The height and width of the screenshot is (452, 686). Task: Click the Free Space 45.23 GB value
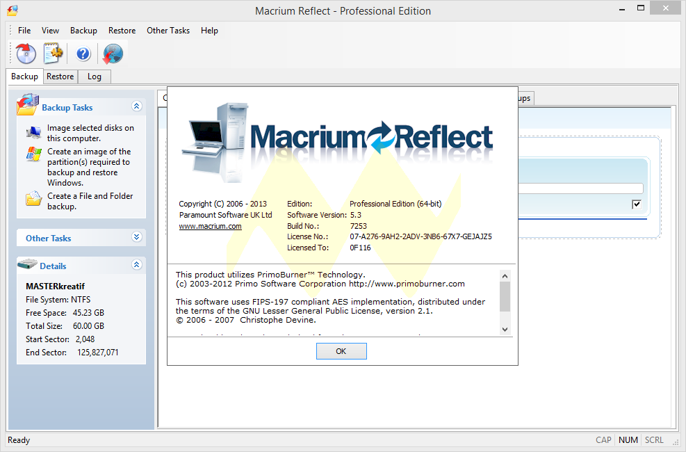(x=88, y=313)
